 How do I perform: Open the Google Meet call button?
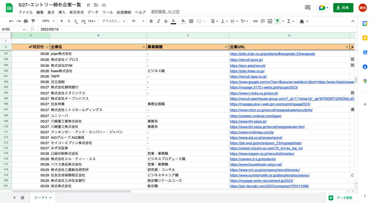(323, 8)
